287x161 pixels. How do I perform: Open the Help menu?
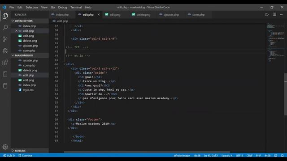88,7
